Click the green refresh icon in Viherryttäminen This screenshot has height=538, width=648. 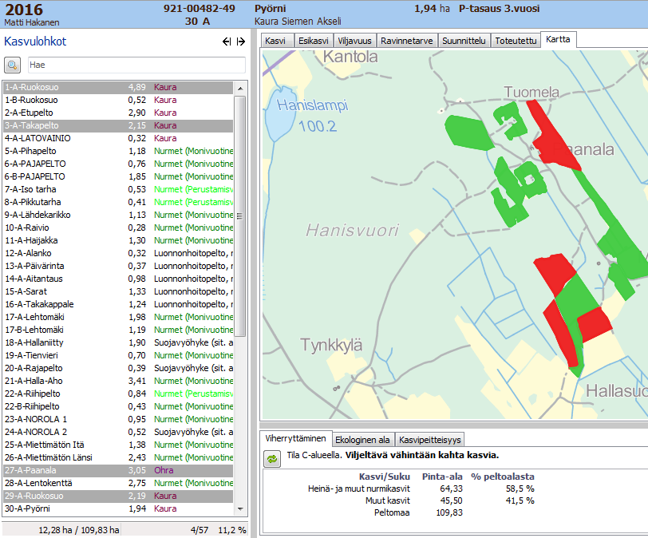pyautogui.click(x=272, y=459)
